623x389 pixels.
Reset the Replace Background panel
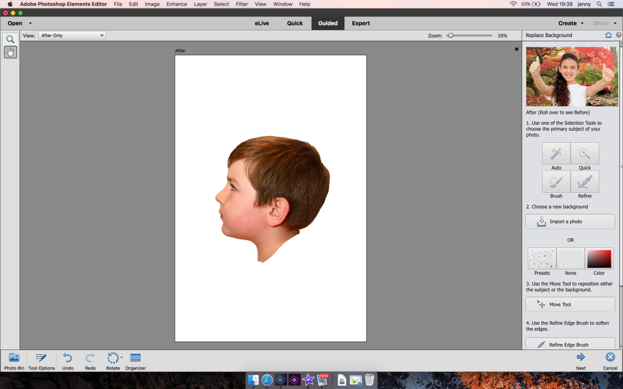(608, 35)
